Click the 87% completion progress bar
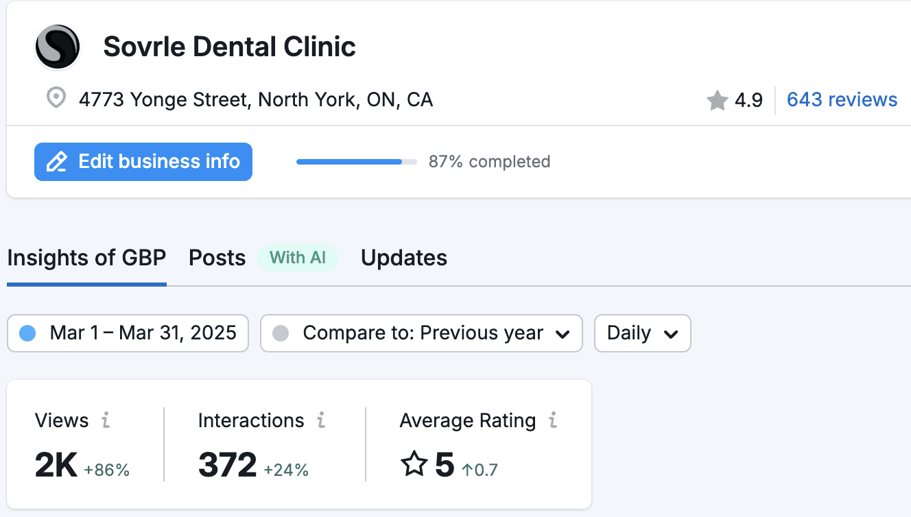The height and width of the screenshot is (517, 911). (x=356, y=161)
